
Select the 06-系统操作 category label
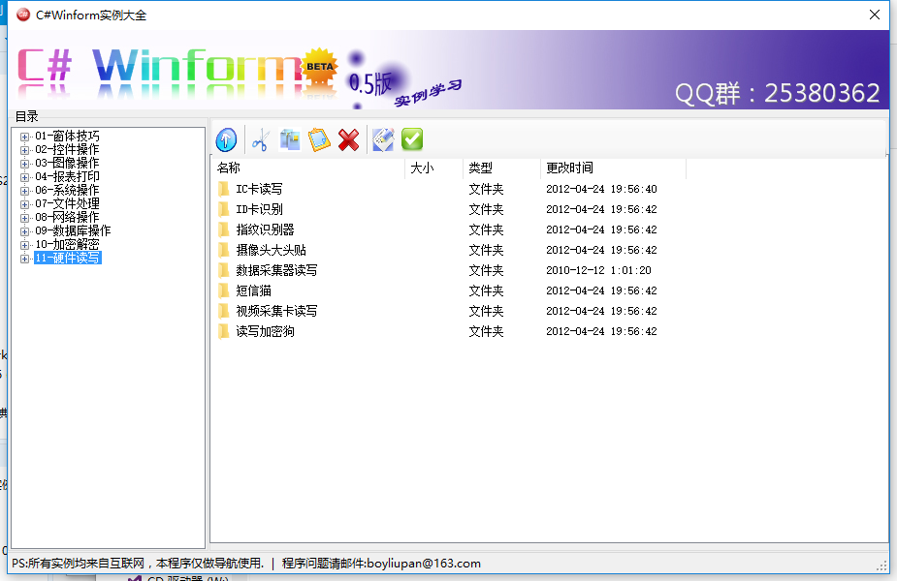[x=68, y=190]
